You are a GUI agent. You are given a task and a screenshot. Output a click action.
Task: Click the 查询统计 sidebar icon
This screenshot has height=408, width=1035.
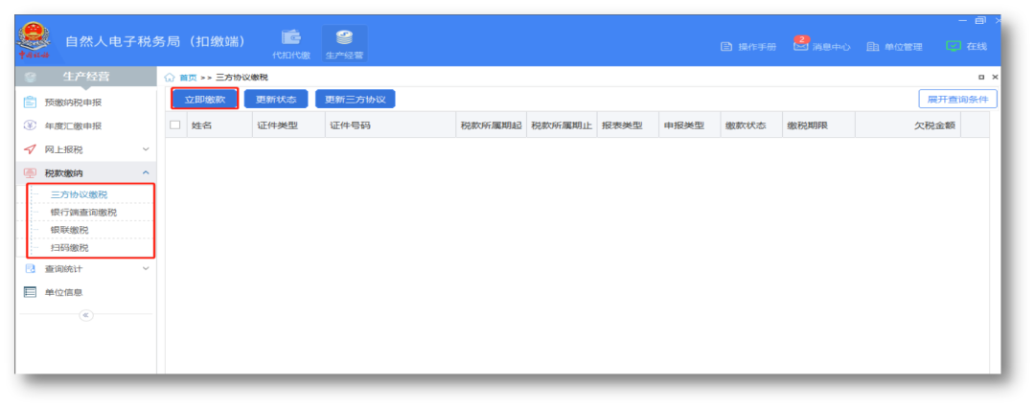click(x=30, y=269)
